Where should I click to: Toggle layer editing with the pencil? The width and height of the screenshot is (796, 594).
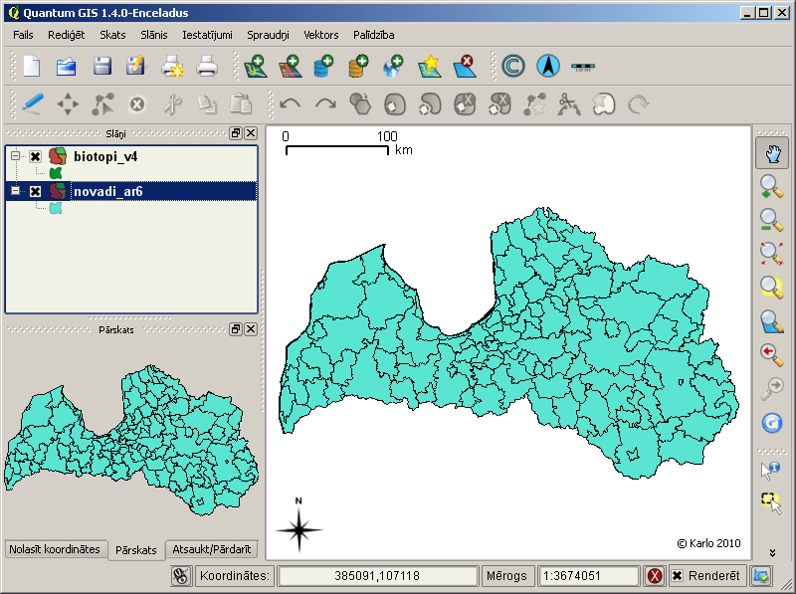33,104
